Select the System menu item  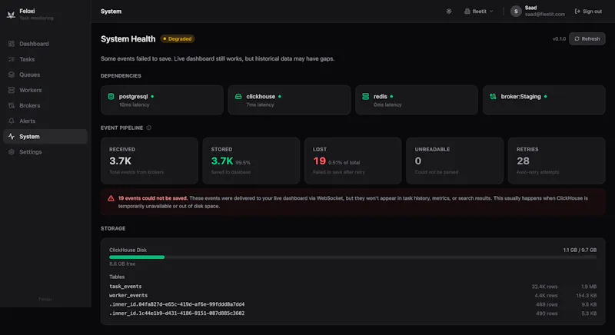pos(45,136)
